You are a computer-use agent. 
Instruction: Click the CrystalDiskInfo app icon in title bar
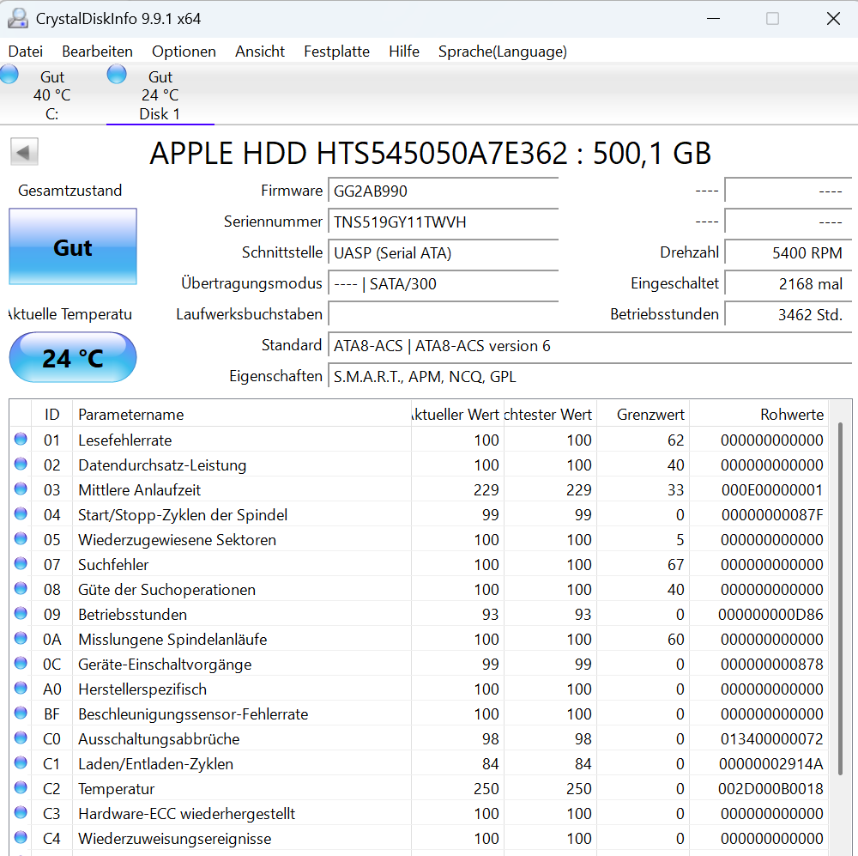pyautogui.click(x=17, y=19)
